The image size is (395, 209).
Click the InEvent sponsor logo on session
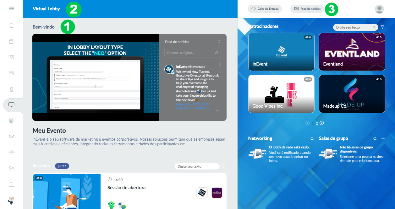click(202, 193)
